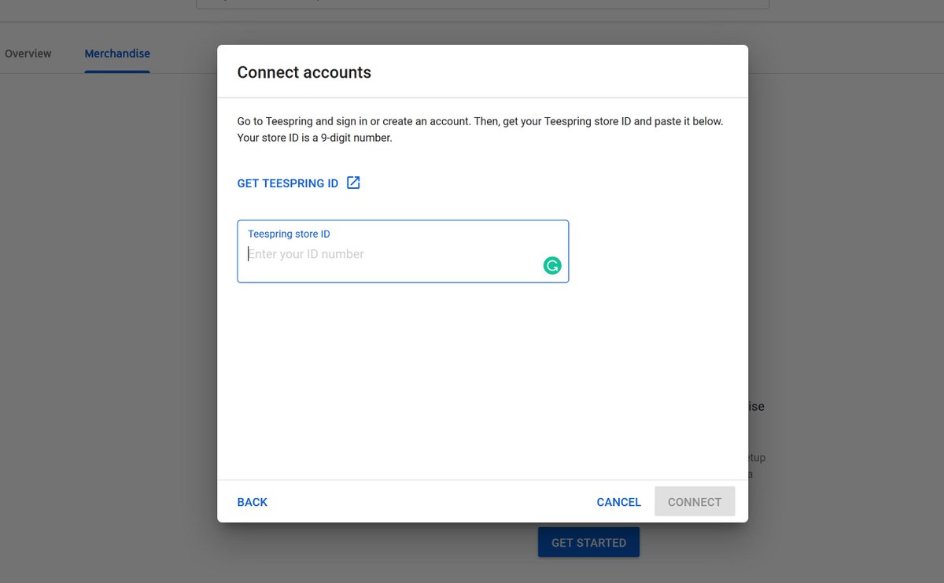This screenshot has height=583, width=944.
Task: Click the green Grammarly icon in the field
Action: 552,266
